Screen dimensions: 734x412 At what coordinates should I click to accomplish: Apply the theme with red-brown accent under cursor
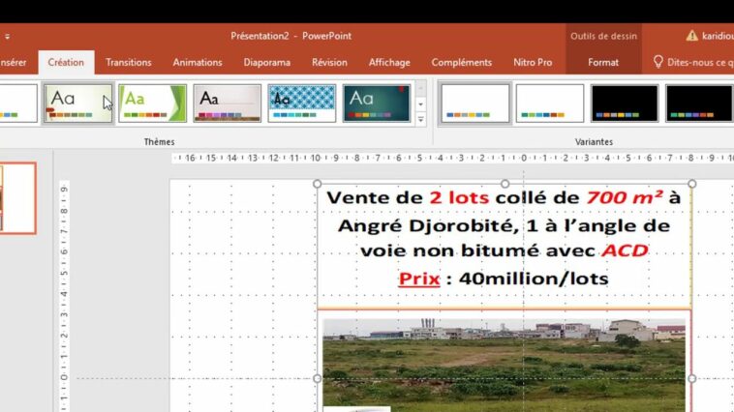pos(78,103)
